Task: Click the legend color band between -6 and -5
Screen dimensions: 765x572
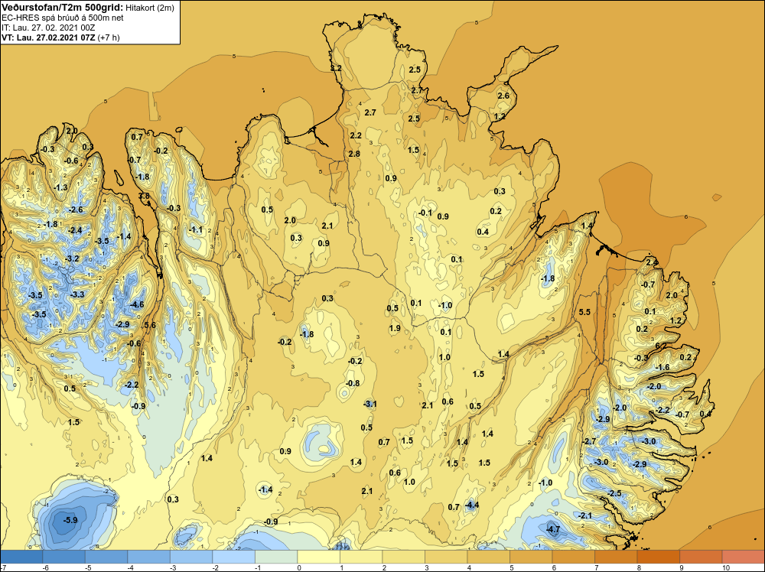Action: [64, 557]
